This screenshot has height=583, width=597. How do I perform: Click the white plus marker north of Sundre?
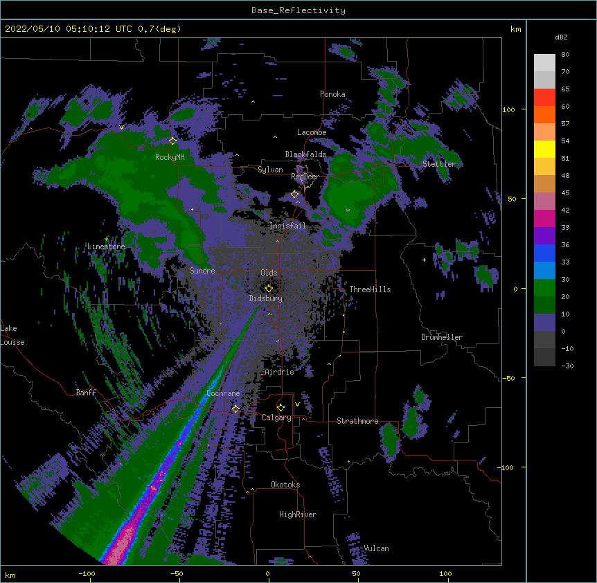pos(193,209)
